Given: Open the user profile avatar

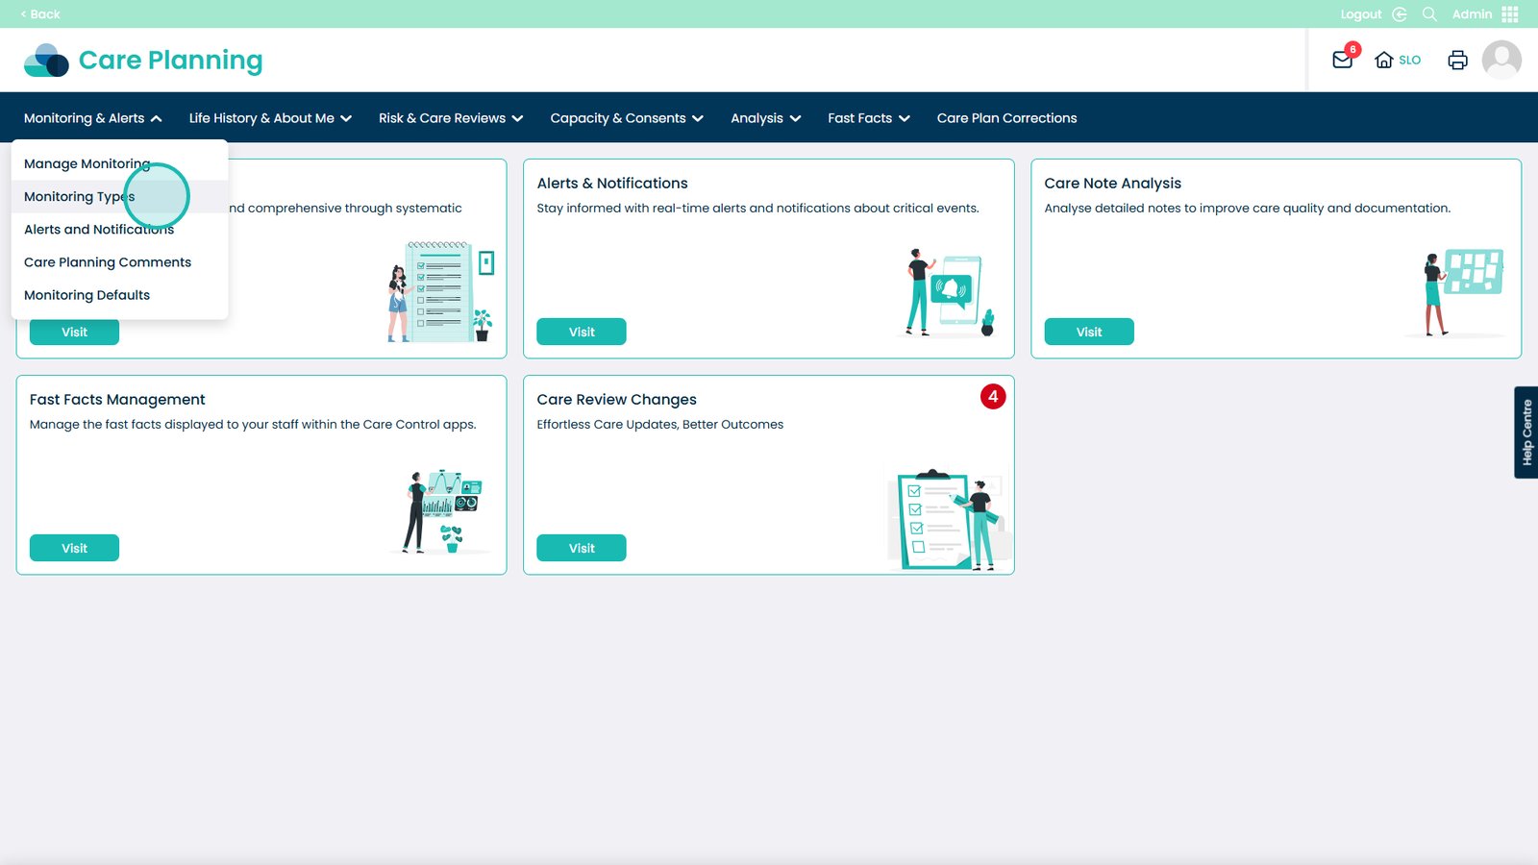Looking at the screenshot, I should (x=1501, y=60).
